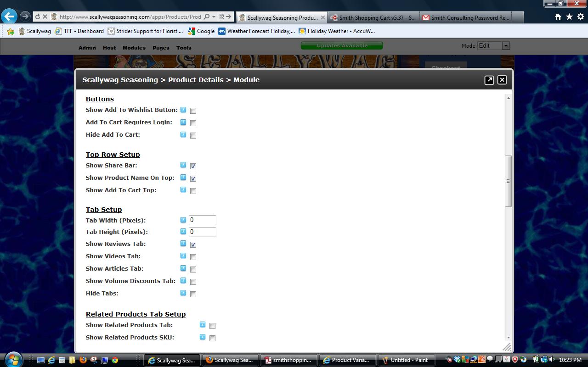Toggle Hide Add To Cart checkbox

point(193,135)
